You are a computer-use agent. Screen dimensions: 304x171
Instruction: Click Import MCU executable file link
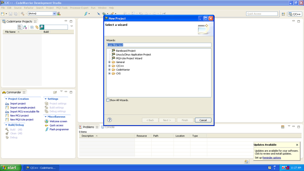[x=25, y=112]
